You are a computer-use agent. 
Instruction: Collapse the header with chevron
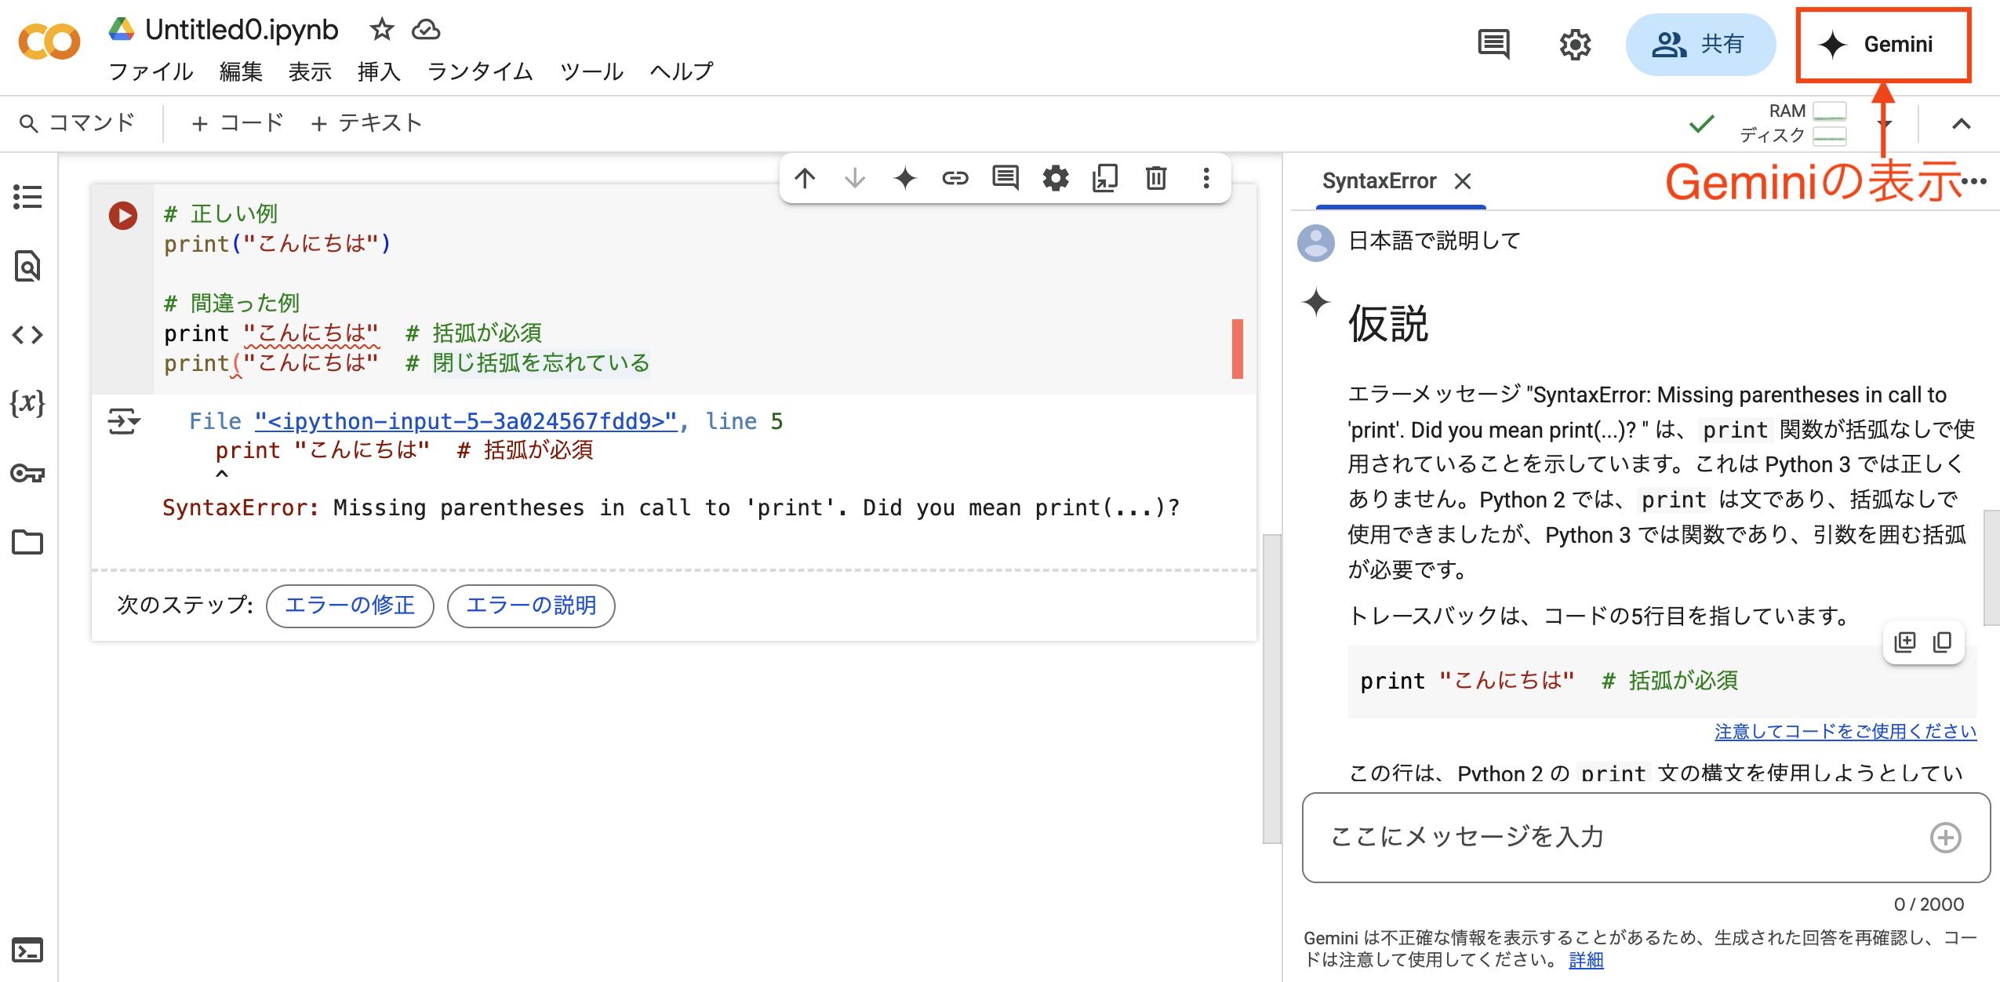(1961, 124)
